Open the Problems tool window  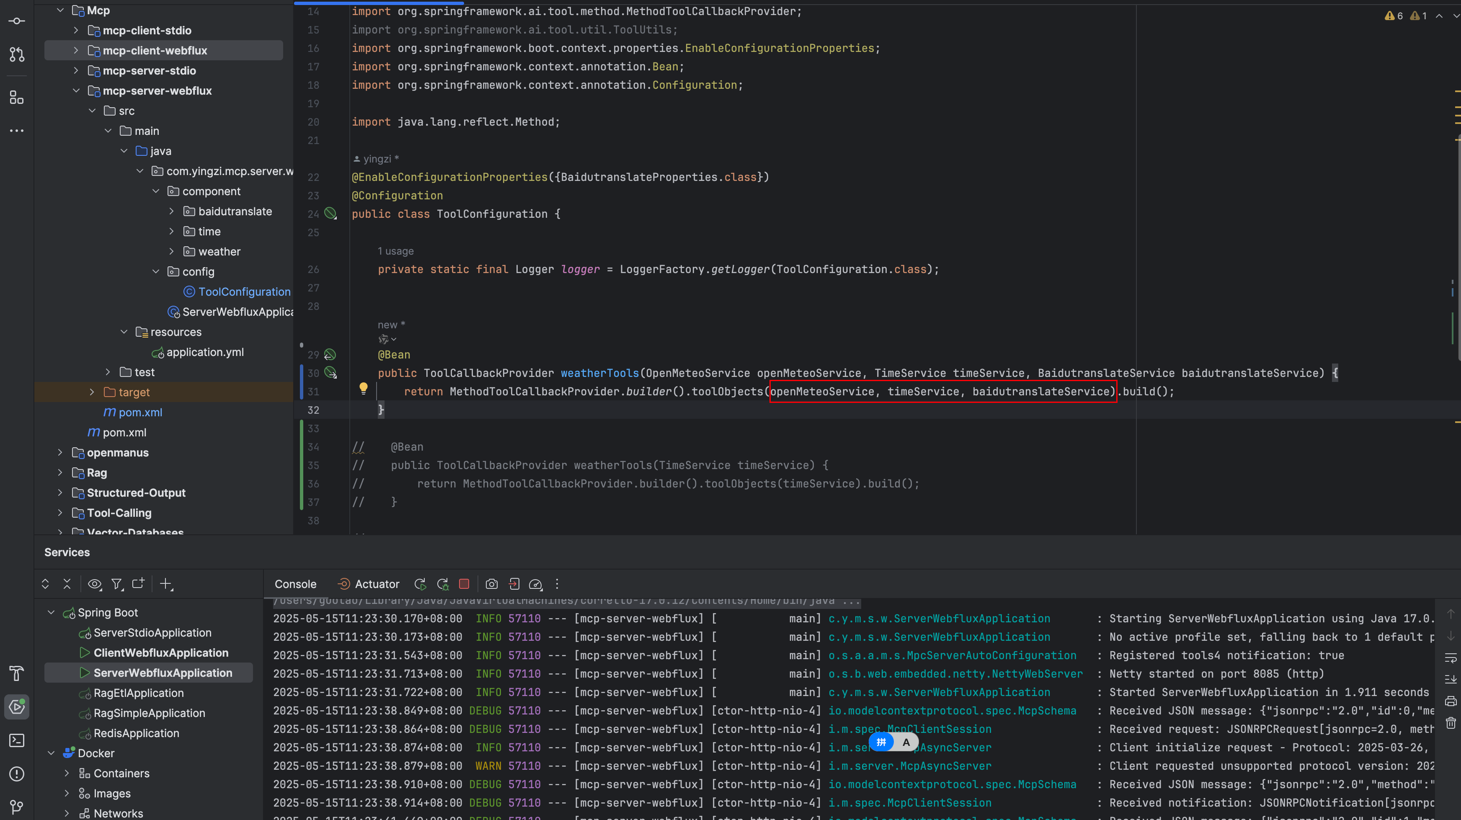coord(16,774)
